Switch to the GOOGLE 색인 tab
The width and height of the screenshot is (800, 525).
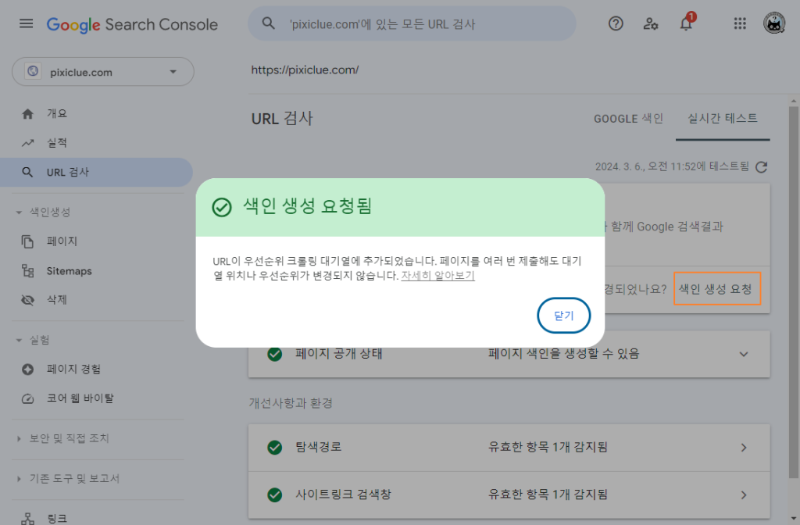point(628,119)
